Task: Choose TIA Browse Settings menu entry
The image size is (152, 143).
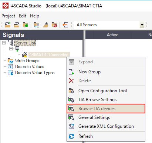Action: click(x=106, y=100)
